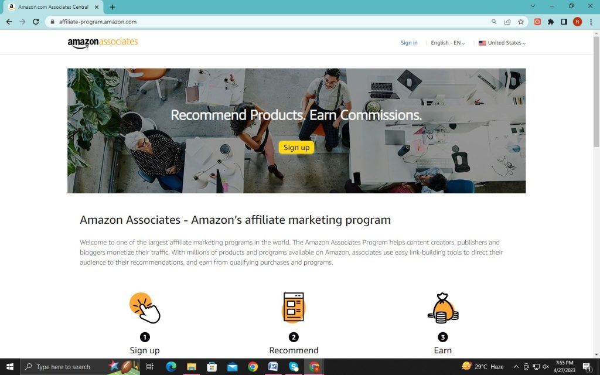
Task: Open the Chrome side panel icon
Action: tap(564, 22)
